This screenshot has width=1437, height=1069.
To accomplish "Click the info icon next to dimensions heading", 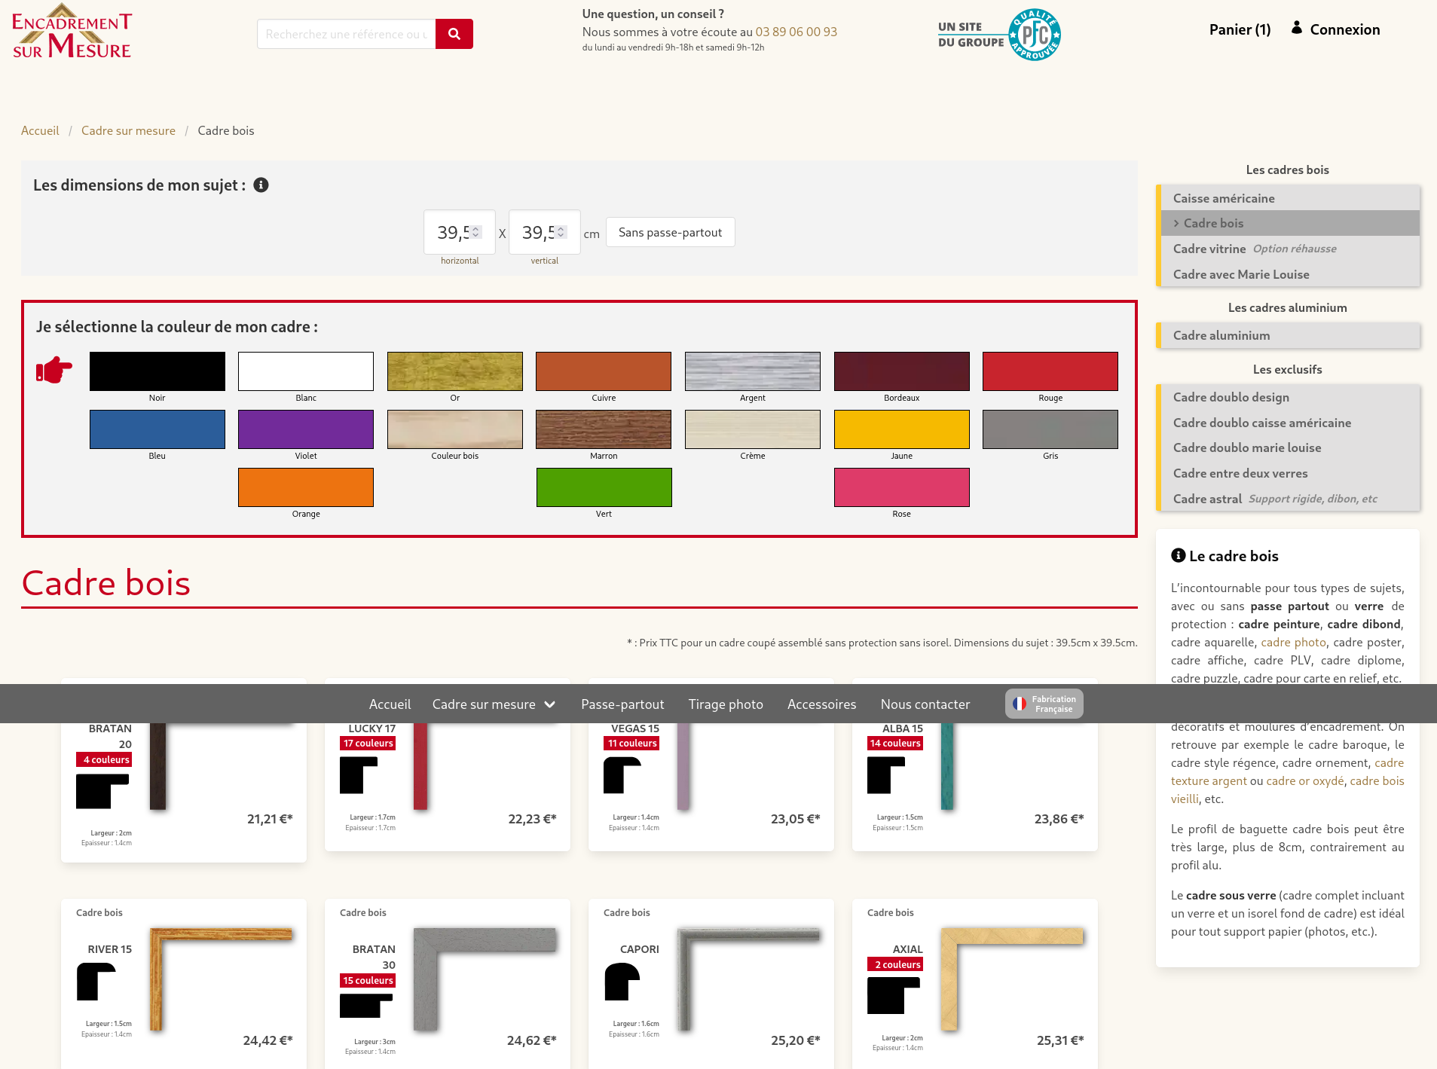I will tap(261, 184).
